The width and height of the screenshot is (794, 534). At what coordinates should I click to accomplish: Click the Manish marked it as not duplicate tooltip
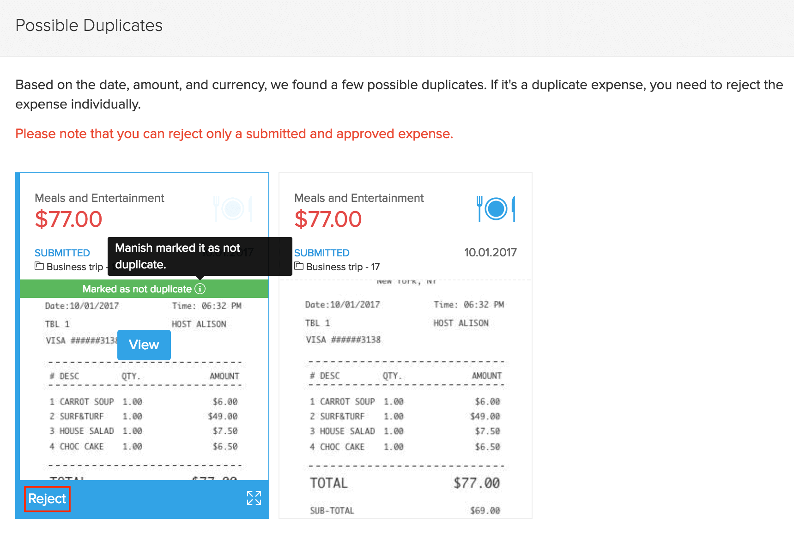(x=200, y=256)
